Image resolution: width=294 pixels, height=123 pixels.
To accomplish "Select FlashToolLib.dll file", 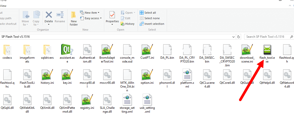I will point(27,79).
